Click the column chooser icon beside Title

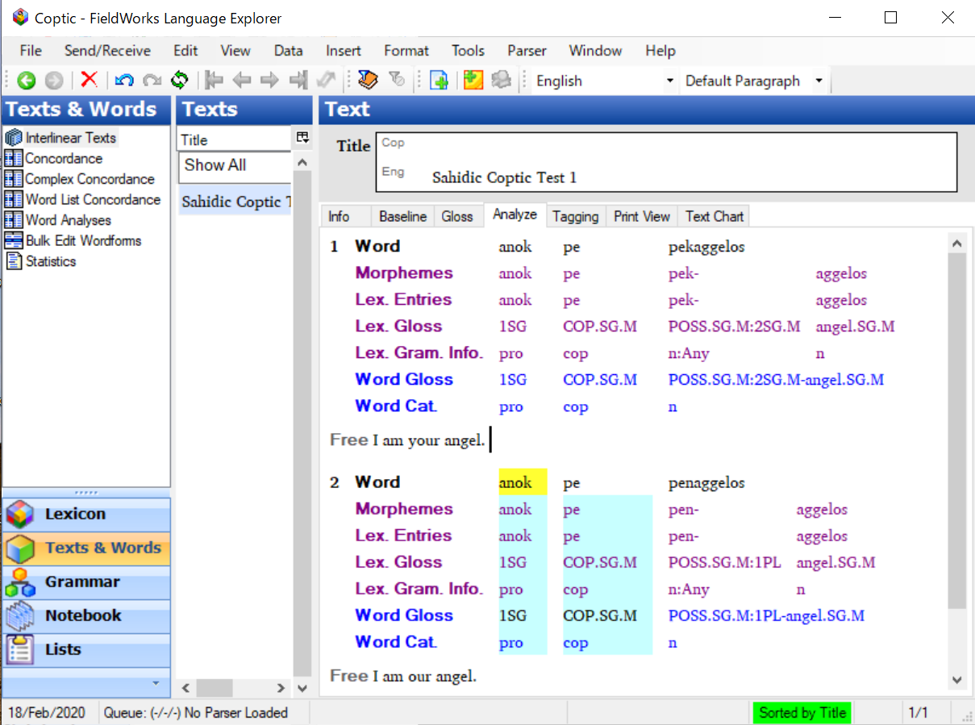(302, 138)
